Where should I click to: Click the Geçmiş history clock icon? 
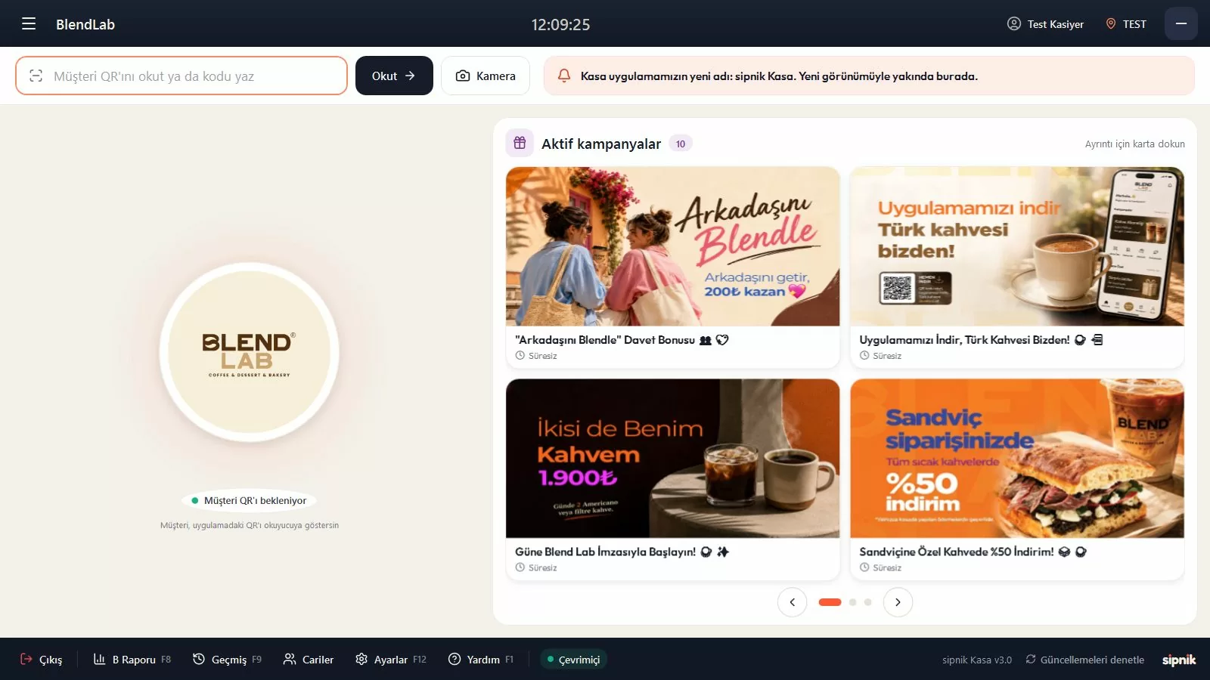click(x=199, y=659)
